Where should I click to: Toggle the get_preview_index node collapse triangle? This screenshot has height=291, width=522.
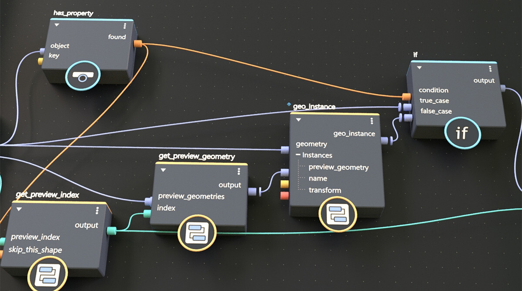(x=19, y=209)
